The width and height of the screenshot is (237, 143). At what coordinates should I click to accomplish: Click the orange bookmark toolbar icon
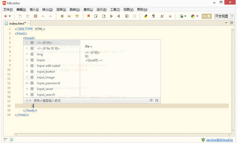coord(89,16)
